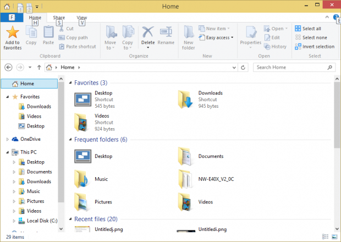Select the Videos shortcut, 924 bytes
Screen dimensions: 341x242
95,123
